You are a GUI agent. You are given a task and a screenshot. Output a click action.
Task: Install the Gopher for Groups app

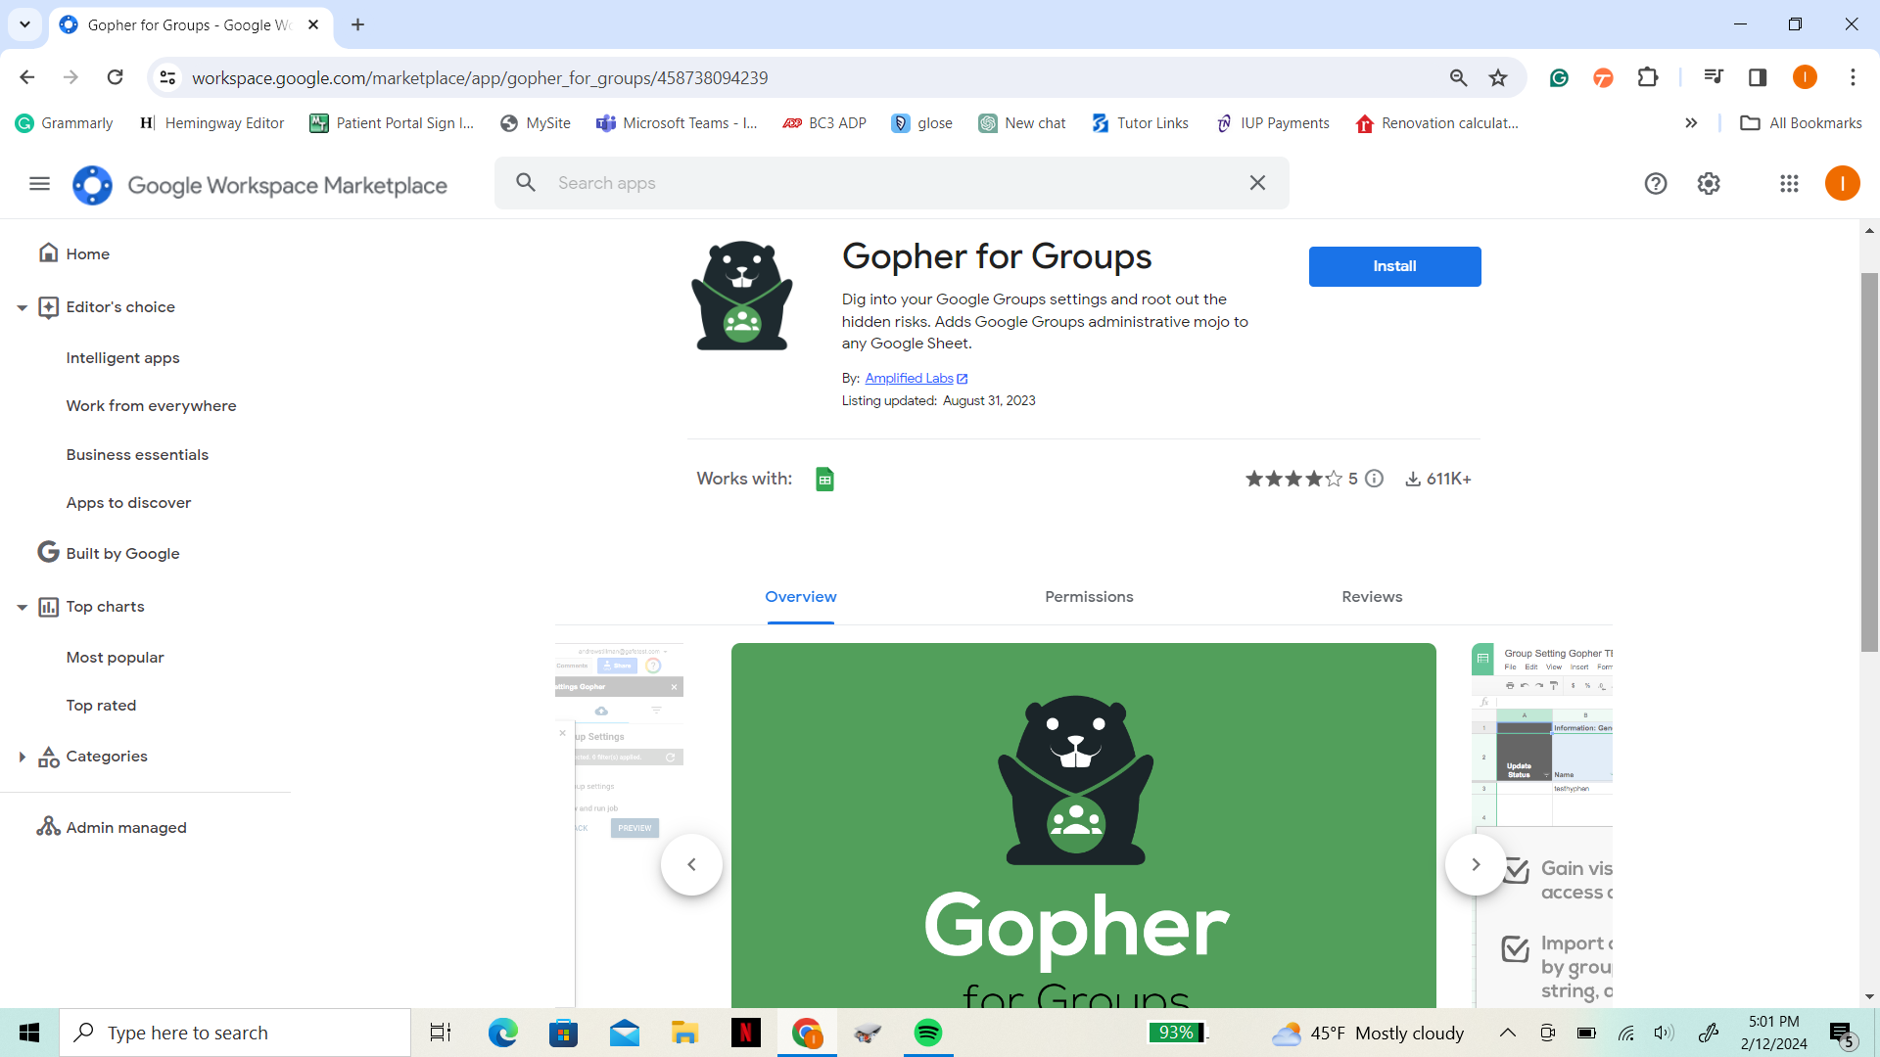tap(1394, 265)
